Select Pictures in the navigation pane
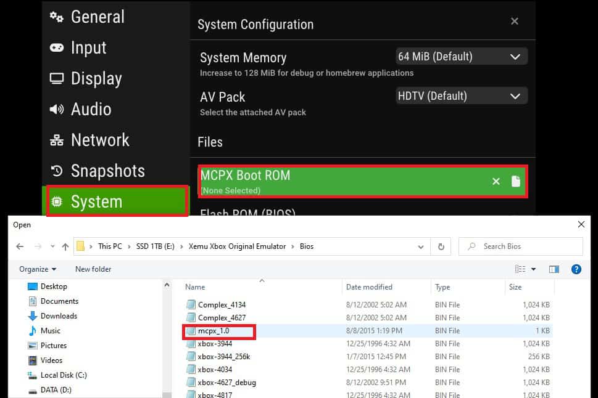 tap(48, 346)
